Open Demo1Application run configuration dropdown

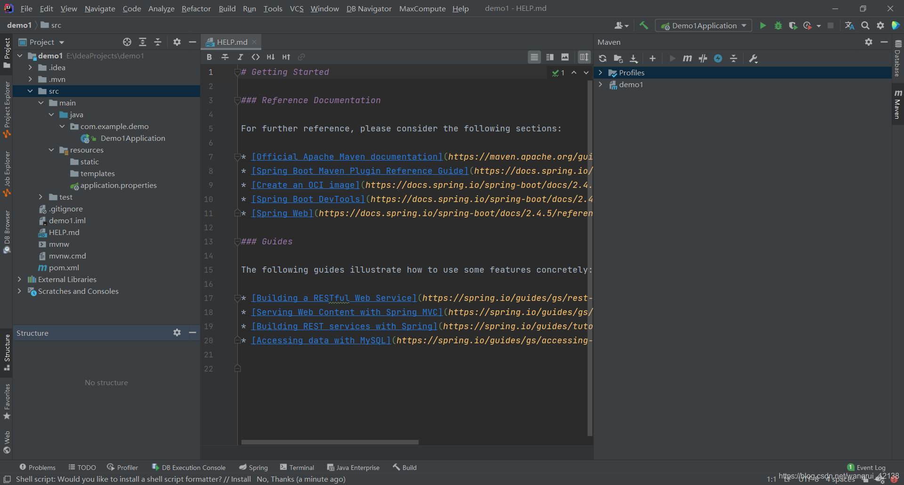click(703, 25)
